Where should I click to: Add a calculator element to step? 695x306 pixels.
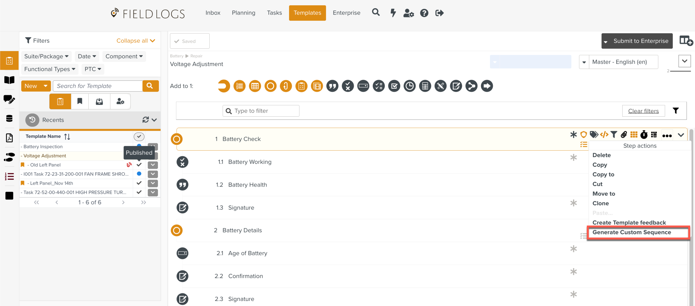coord(425,86)
